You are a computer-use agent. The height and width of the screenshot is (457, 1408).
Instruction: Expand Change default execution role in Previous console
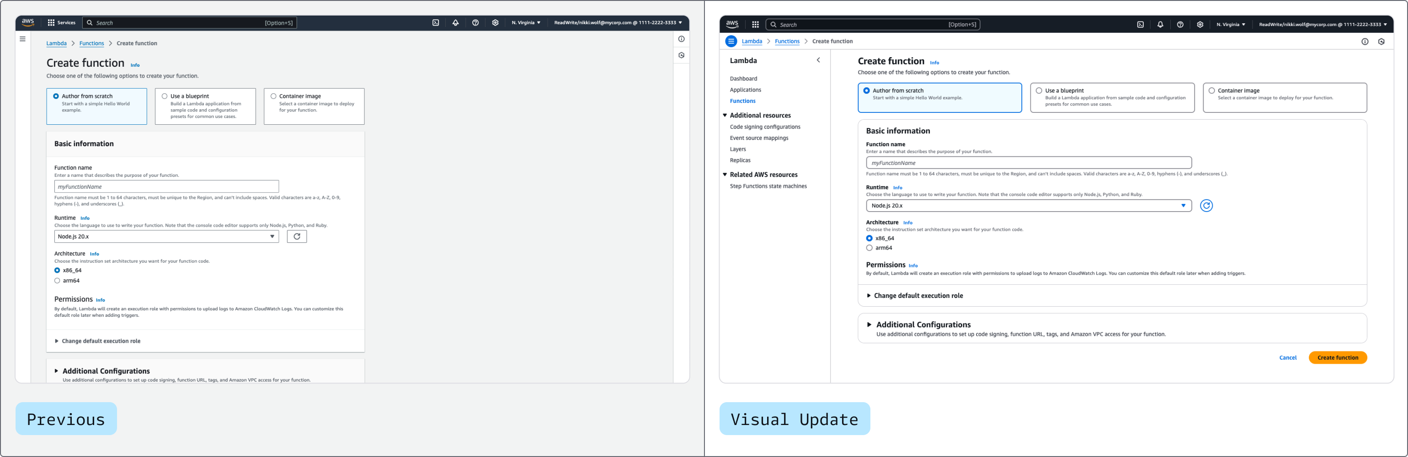point(98,341)
